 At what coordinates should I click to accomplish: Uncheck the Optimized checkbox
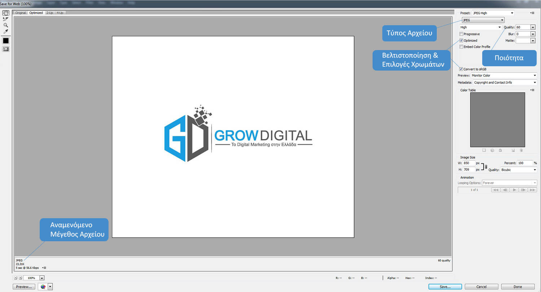pyautogui.click(x=461, y=40)
